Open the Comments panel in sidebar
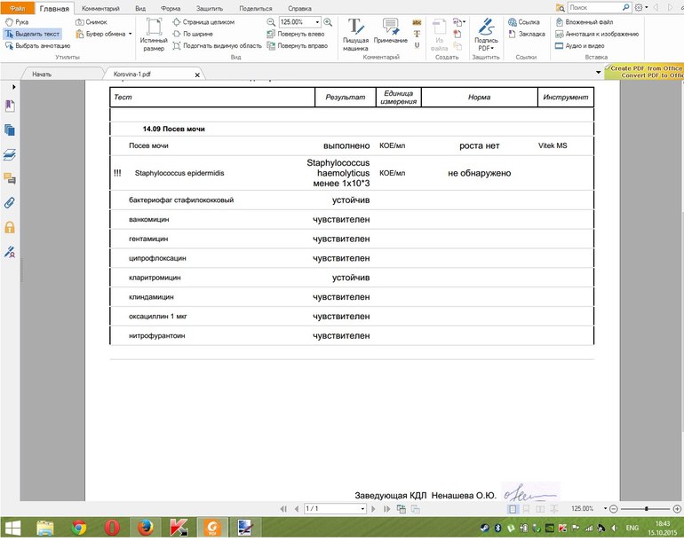 pyautogui.click(x=10, y=178)
